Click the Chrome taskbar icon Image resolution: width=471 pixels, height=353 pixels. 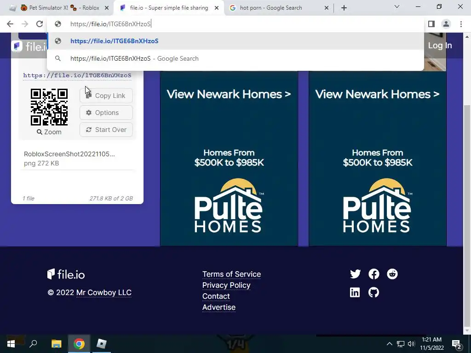[x=79, y=344]
